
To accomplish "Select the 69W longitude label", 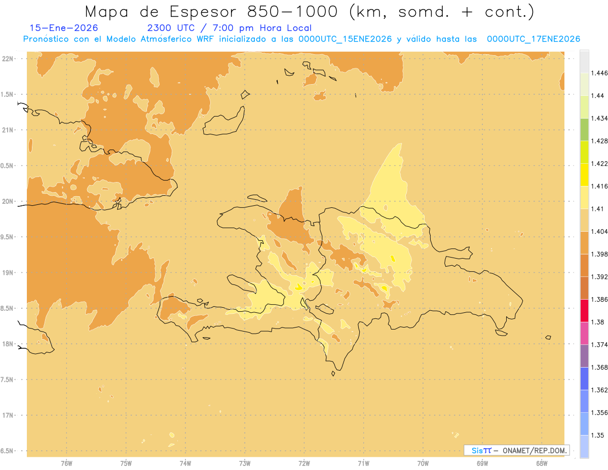I will click(482, 463).
